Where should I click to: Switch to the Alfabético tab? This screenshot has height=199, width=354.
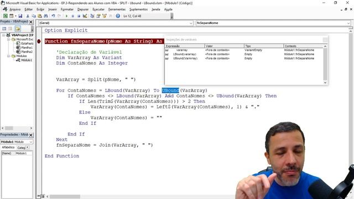(8, 148)
